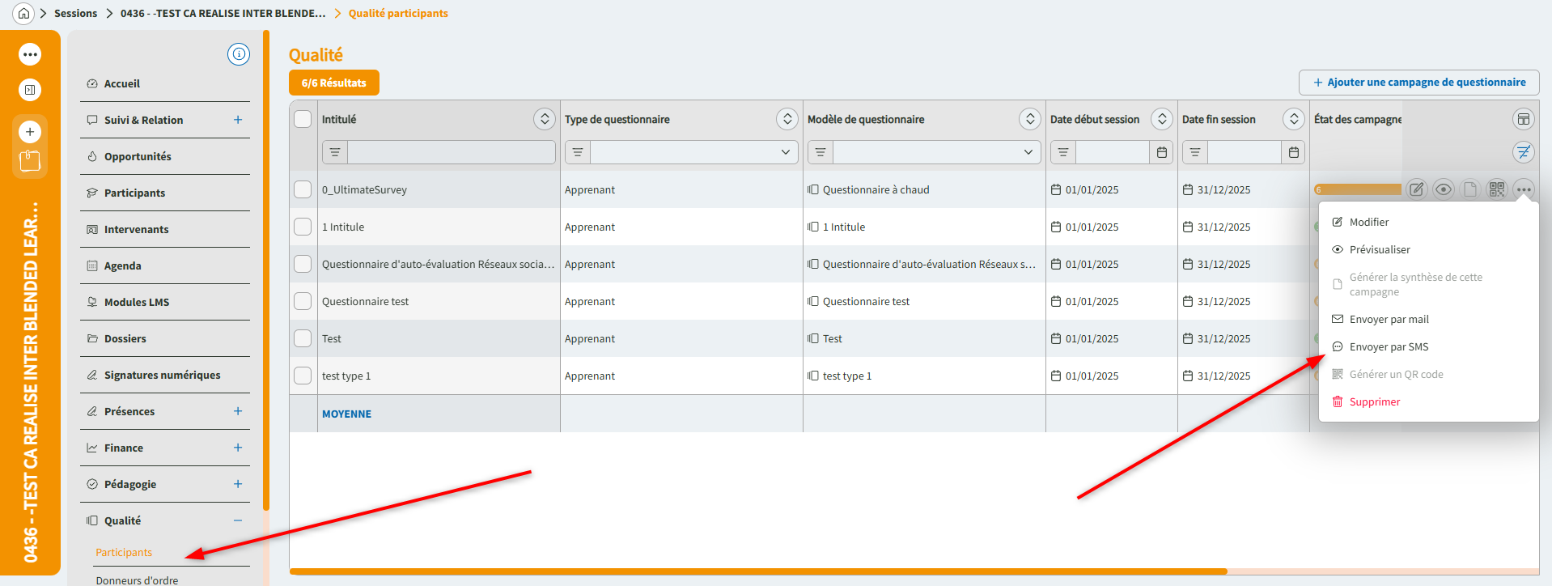Select the checkbox for Questionnaire test row
The width and height of the screenshot is (1552, 586).
coord(303,301)
